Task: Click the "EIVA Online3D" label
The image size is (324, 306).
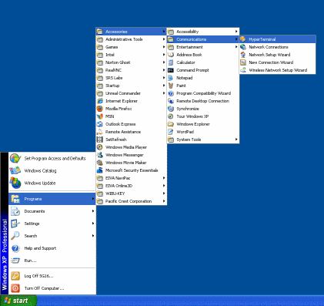Action: [x=119, y=186]
